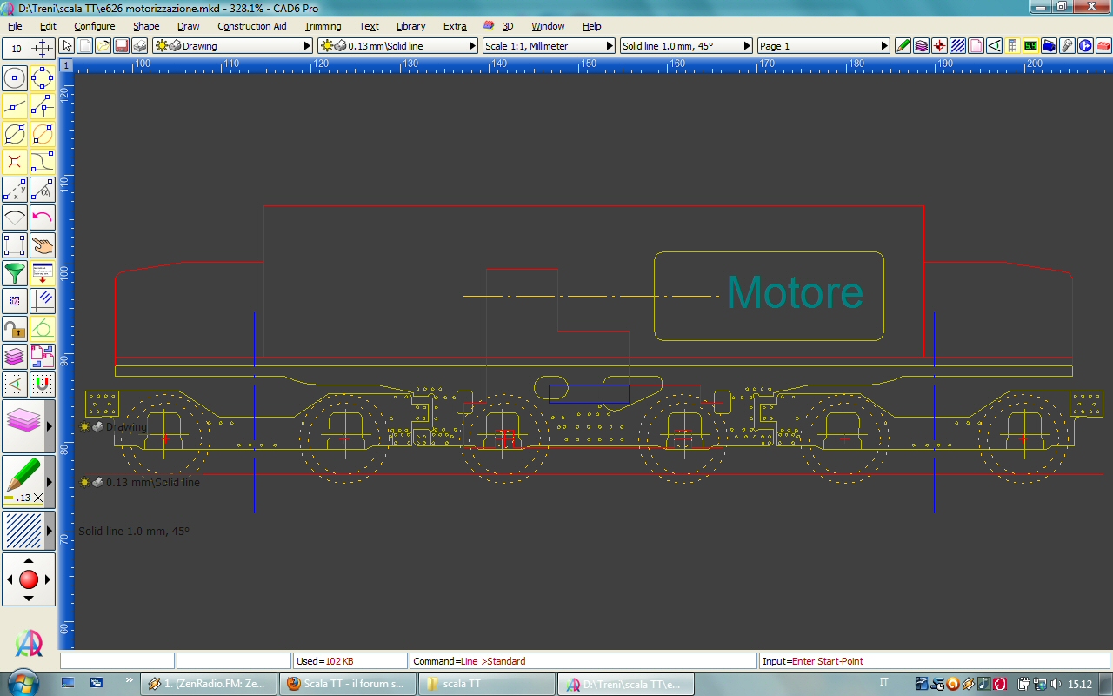Toggle the magnet snap icon
The width and height of the screenshot is (1113, 696).
tap(43, 383)
